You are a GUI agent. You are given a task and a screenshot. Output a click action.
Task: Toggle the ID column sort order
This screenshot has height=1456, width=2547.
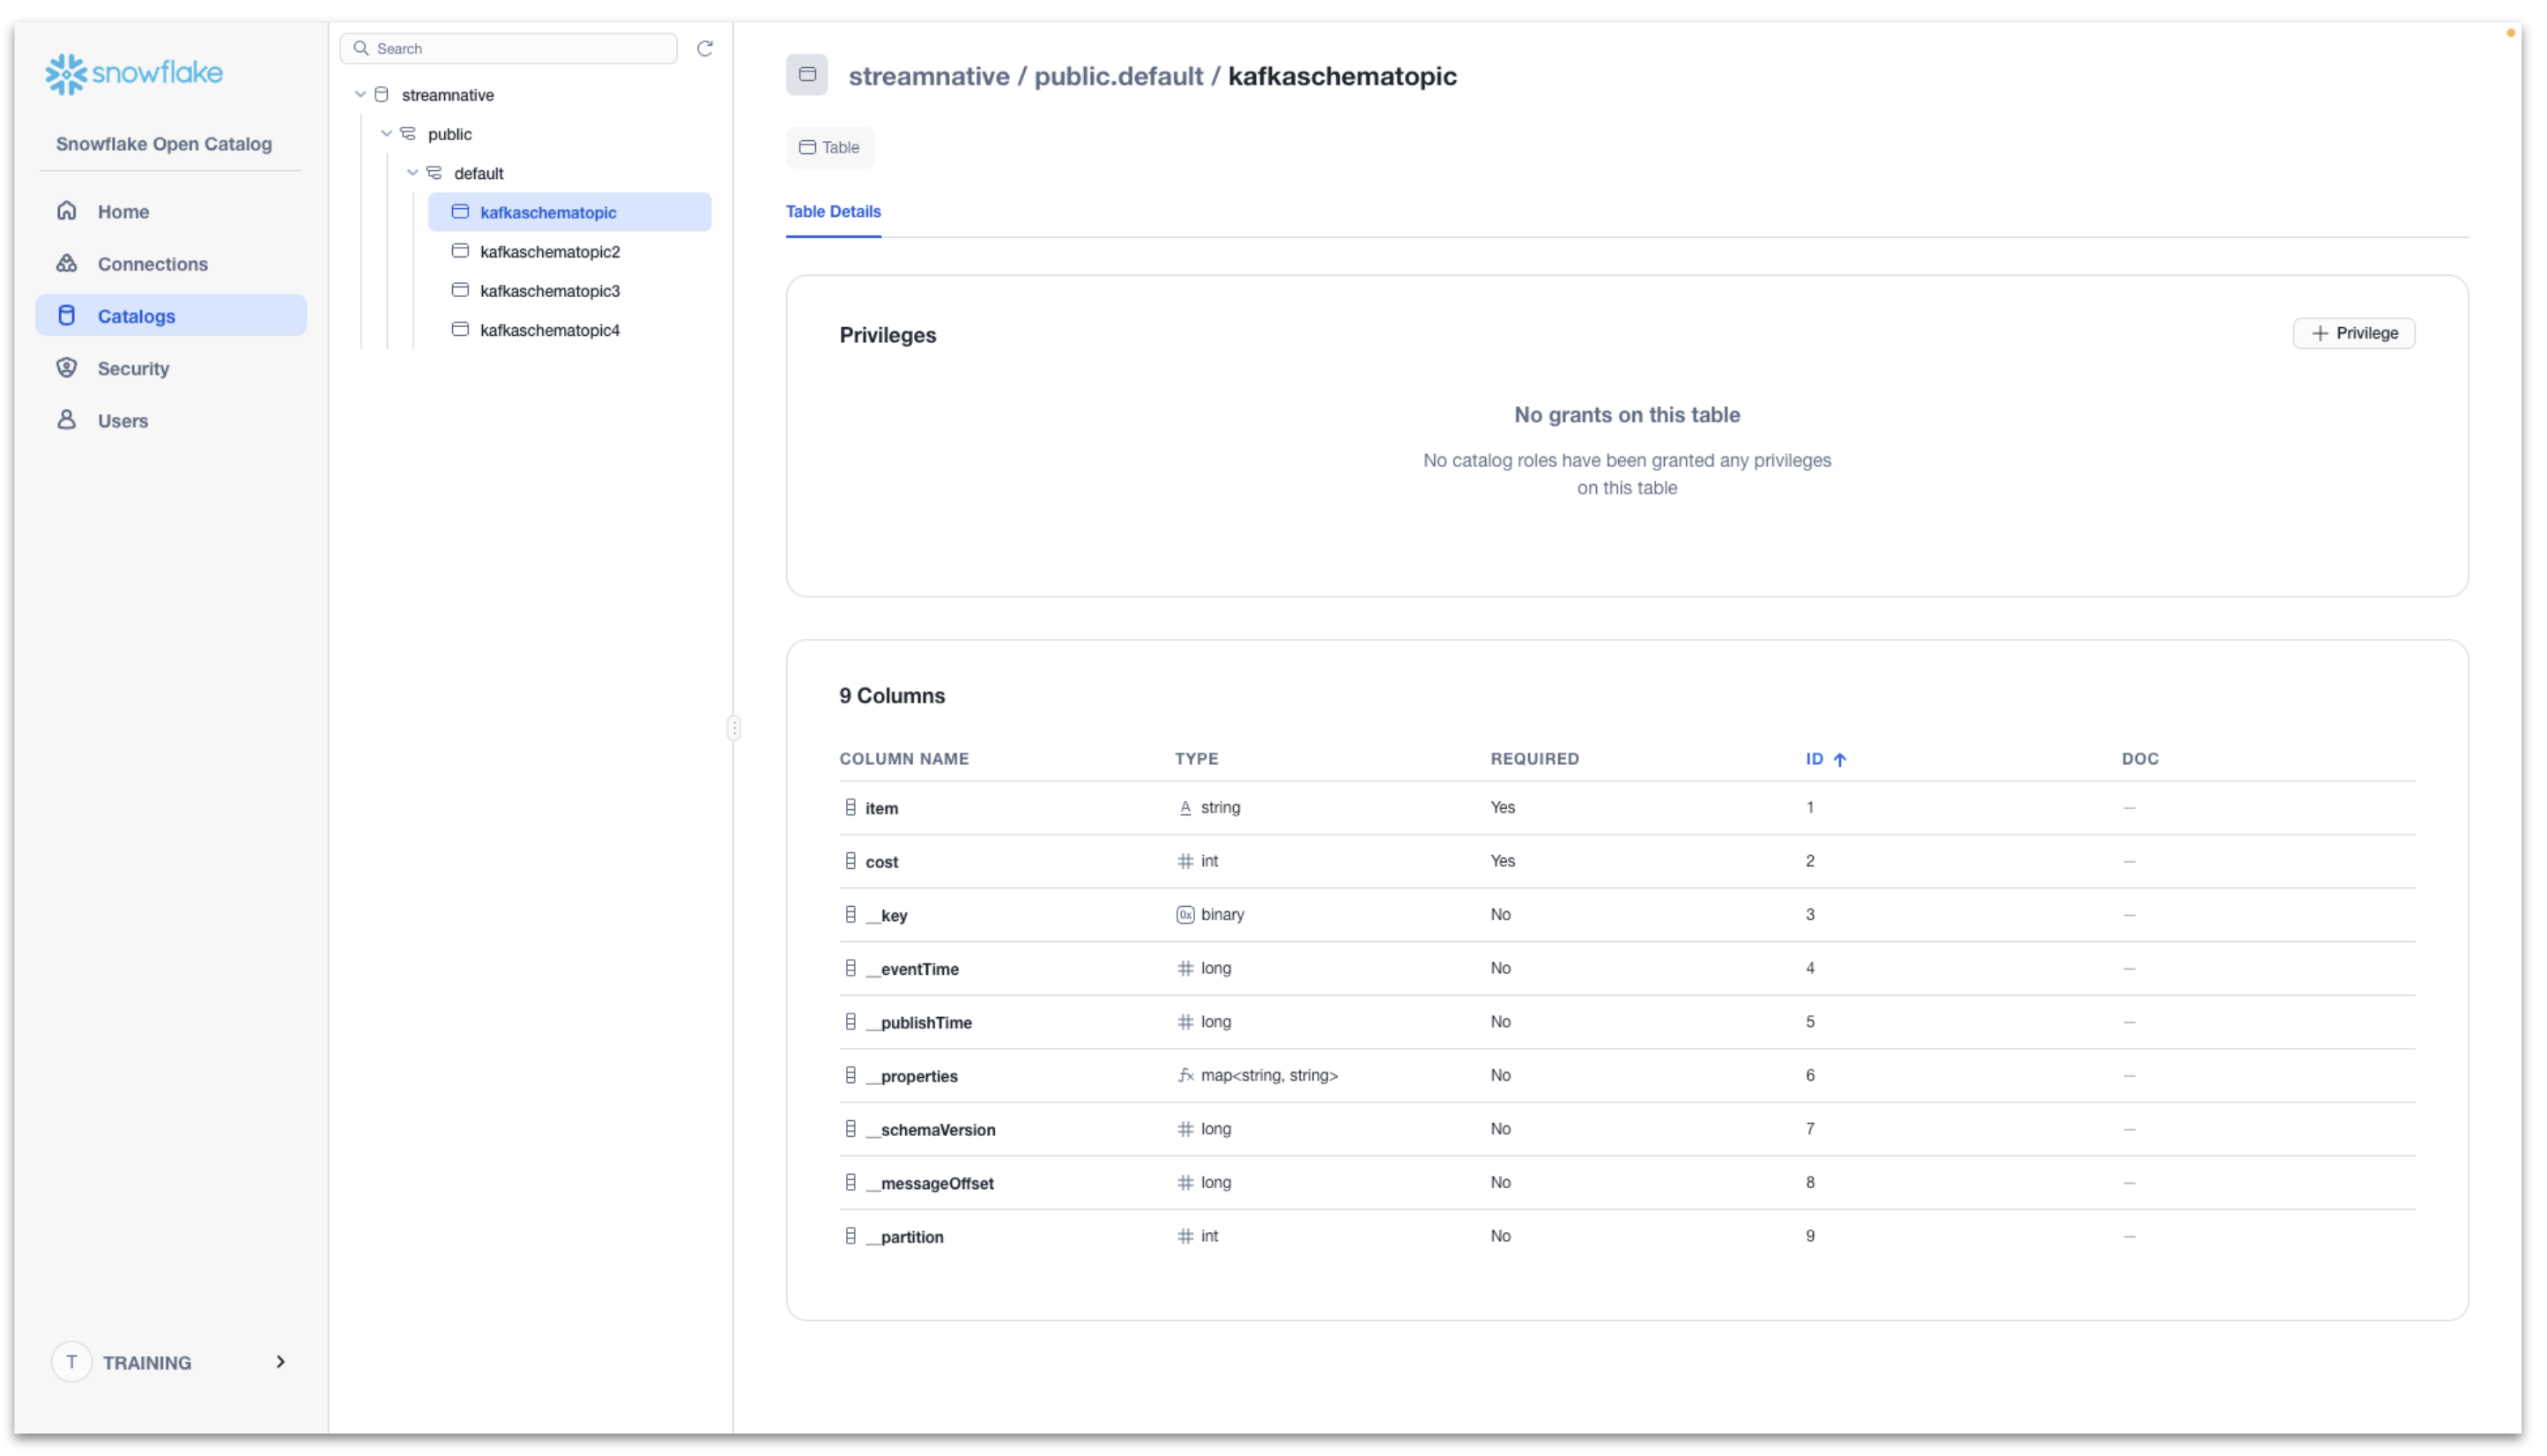[x=1826, y=759]
